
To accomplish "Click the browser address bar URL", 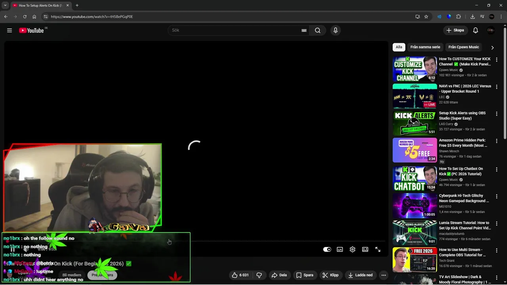I will [92, 17].
